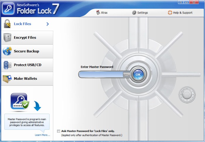
Task: Click the Enter Master Password field
Action: [101, 75]
